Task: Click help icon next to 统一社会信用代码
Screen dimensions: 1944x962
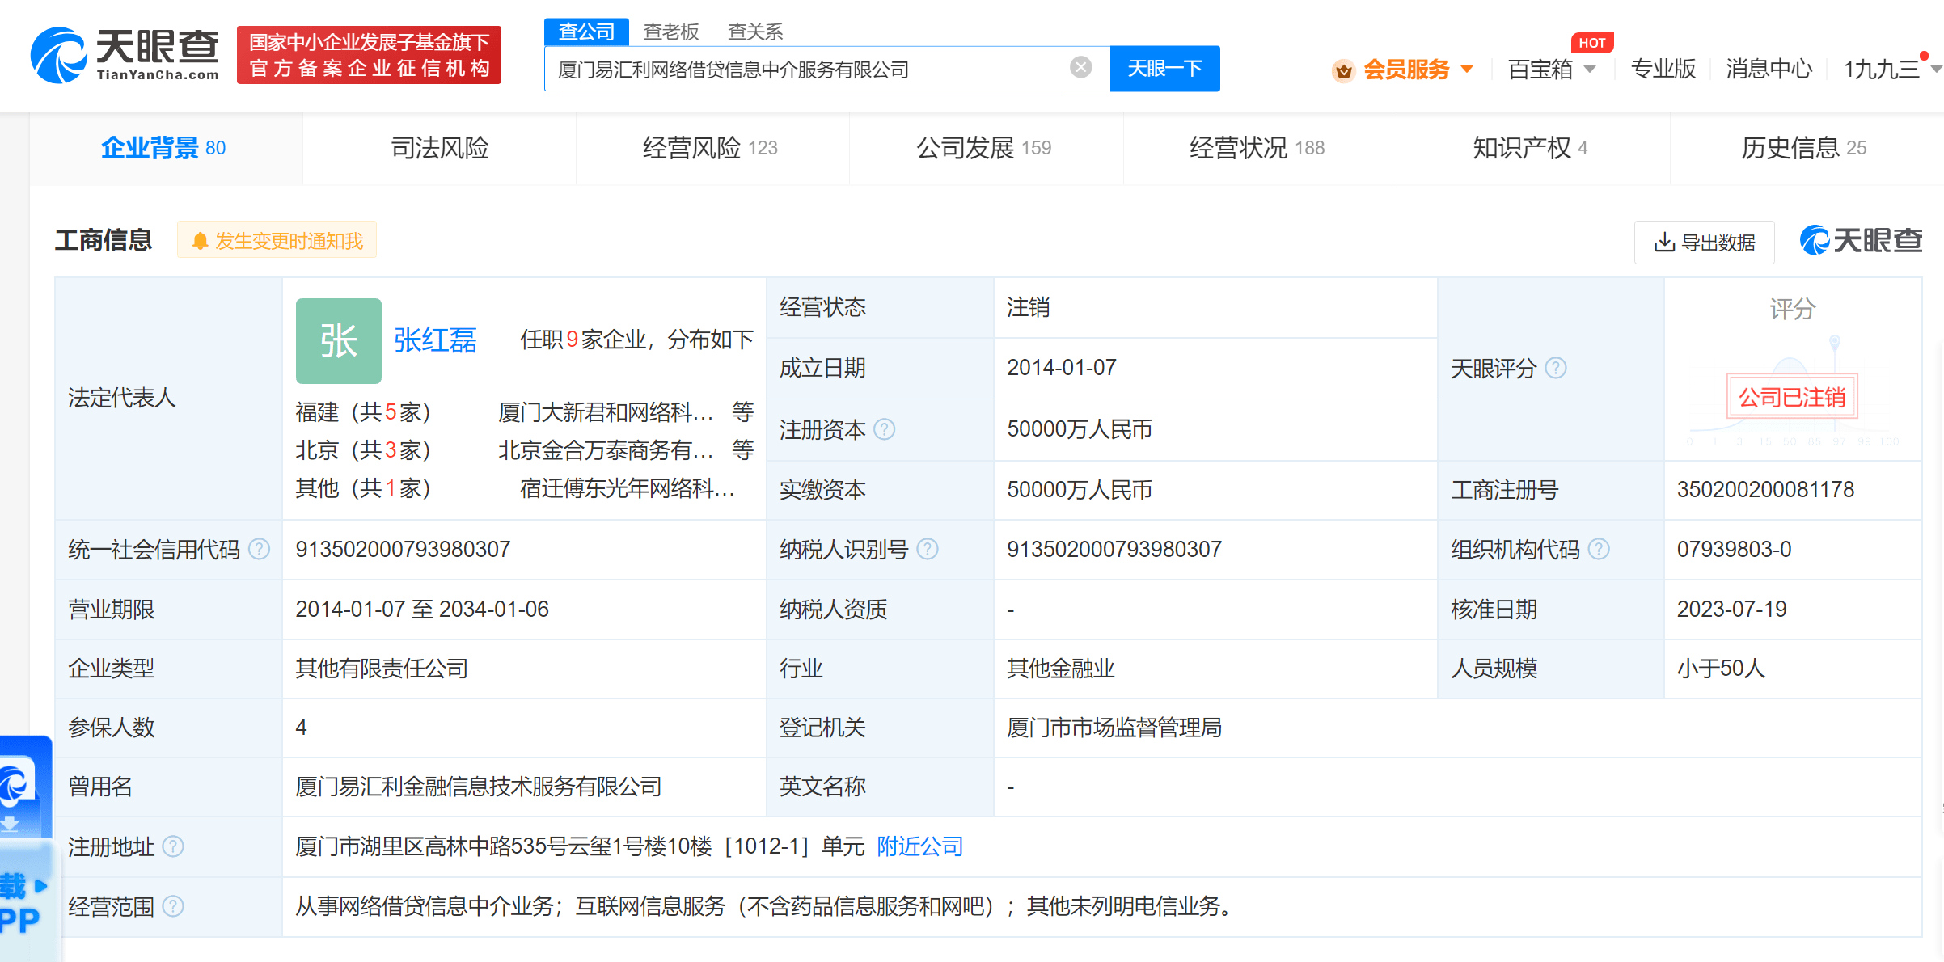Action: pos(259,550)
